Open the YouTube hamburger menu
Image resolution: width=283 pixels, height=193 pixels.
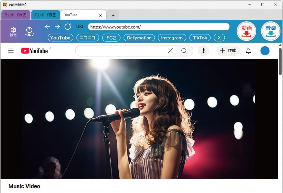tap(11, 51)
